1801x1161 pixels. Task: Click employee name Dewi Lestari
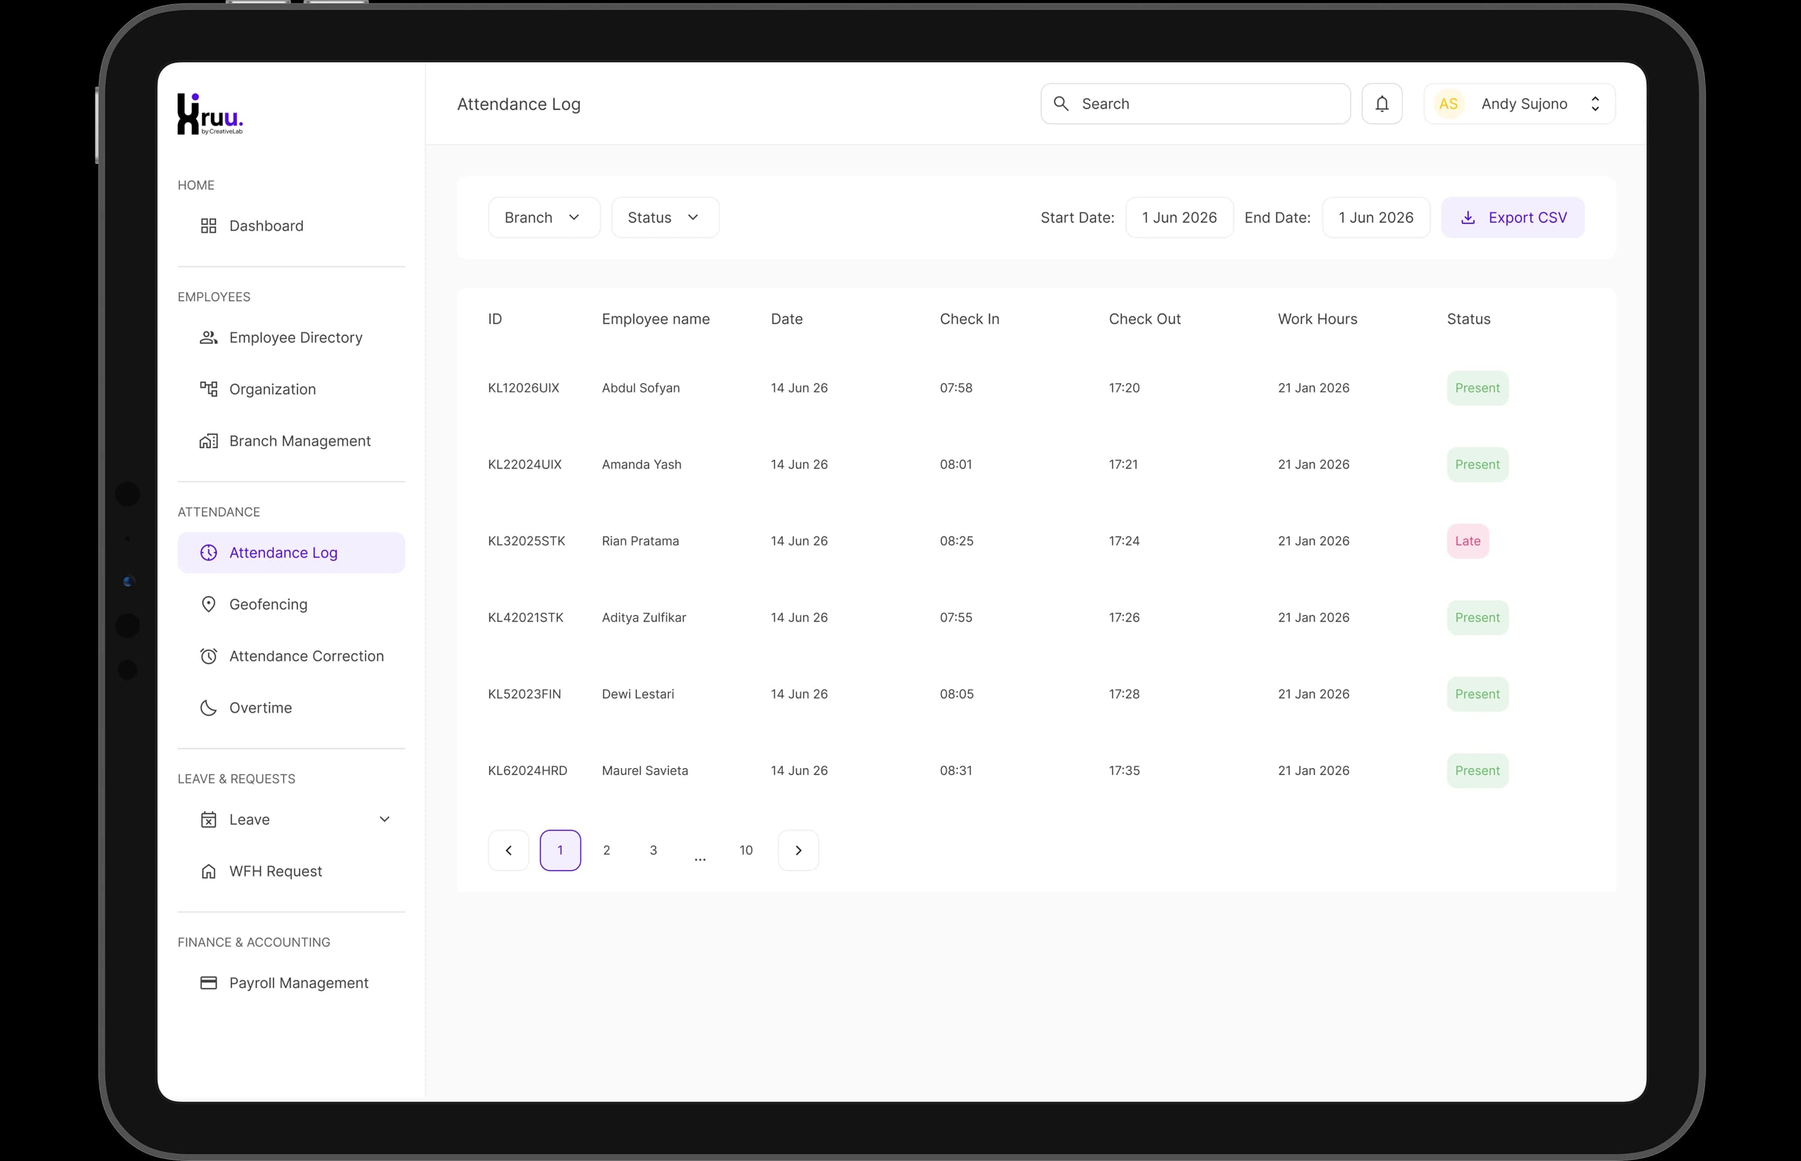point(638,694)
